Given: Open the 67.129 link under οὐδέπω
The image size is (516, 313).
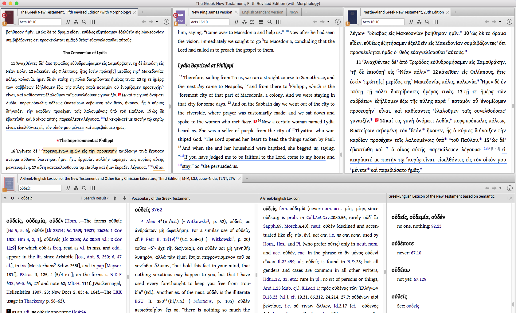Looking at the screenshot, I should [420, 279].
